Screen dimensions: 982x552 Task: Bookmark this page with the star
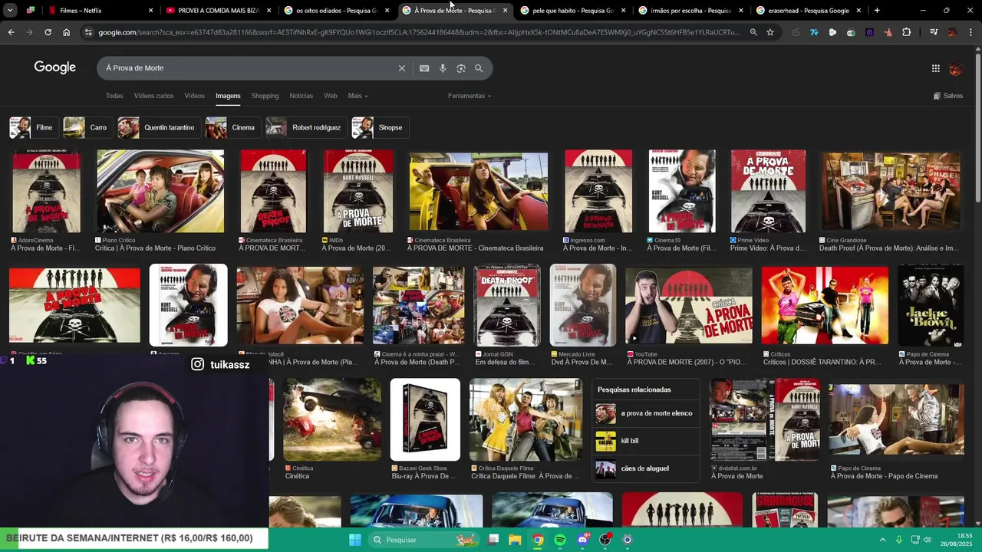pos(770,32)
